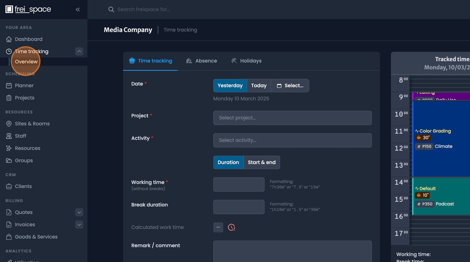This screenshot has height=262, width=470.
Task: Open Goods & Services from Billing
Action: (x=10, y=236)
